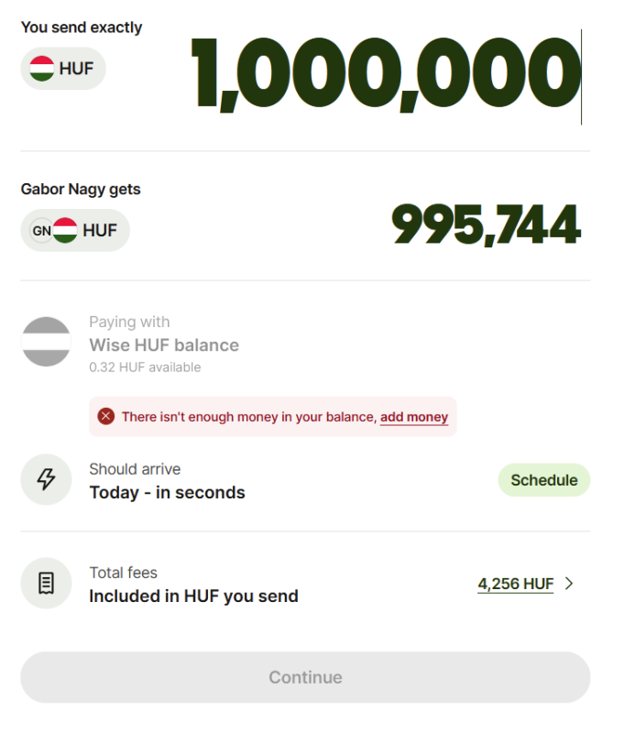Click the insufficient balance error message
635x733 pixels.
(273, 417)
